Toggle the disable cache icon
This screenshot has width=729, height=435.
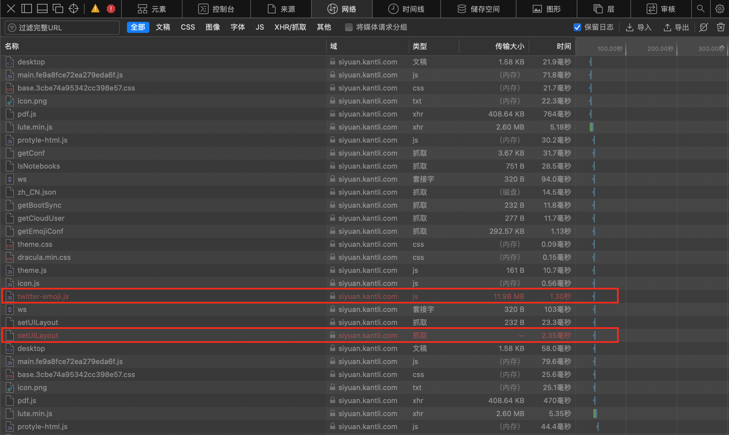coord(703,27)
